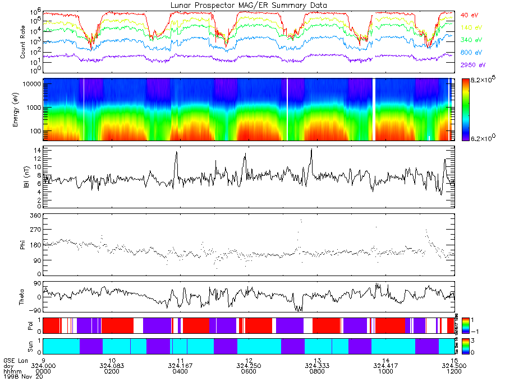Click the 0600 time tick label
The width and height of the screenshot is (505, 392).
(x=249, y=371)
